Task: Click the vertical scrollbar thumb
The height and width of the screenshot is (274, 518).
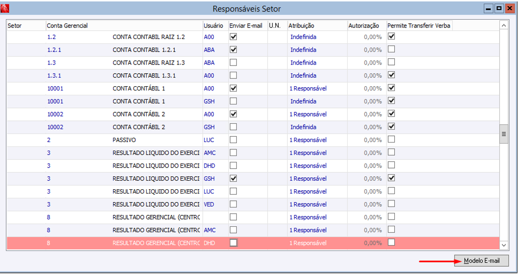Action: point(504,134)
